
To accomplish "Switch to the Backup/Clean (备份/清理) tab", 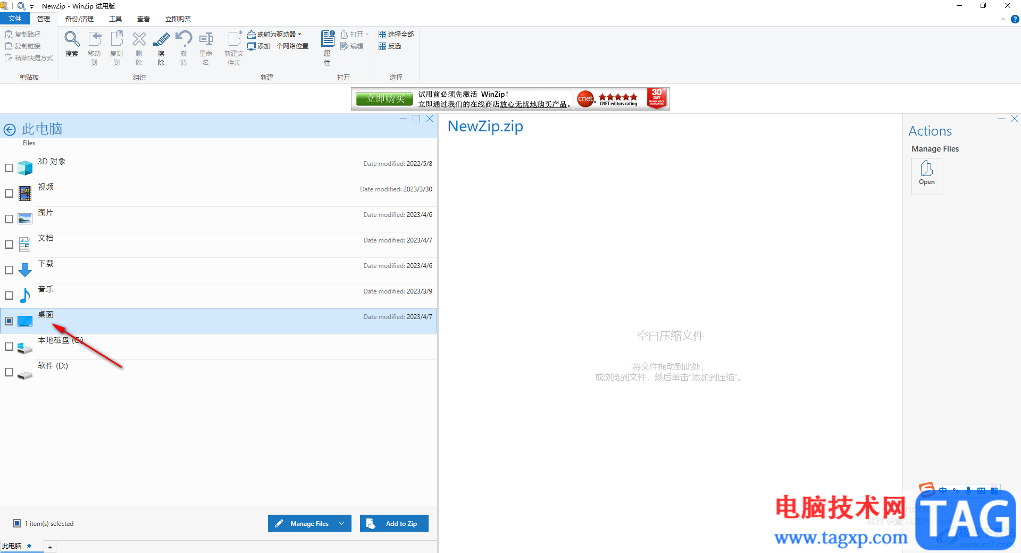I will tap(79, 19).
